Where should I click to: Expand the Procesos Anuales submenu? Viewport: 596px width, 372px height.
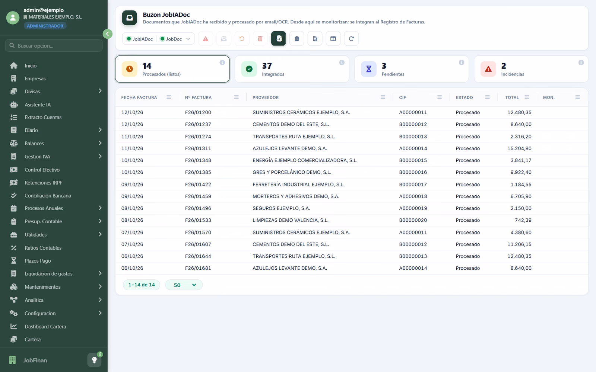(100, 208)
